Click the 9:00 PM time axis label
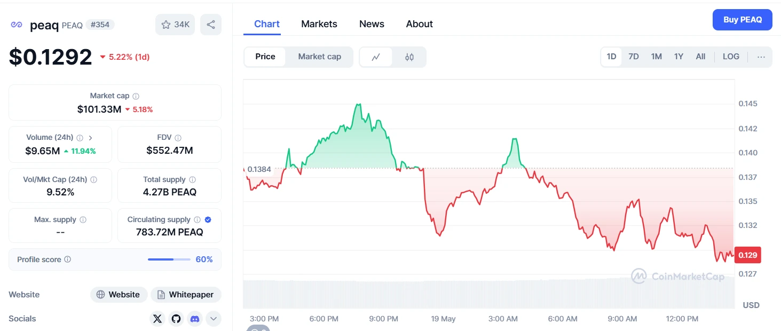Image resolution: width=781 pixels, height=331 pixels. click(384, 319)
